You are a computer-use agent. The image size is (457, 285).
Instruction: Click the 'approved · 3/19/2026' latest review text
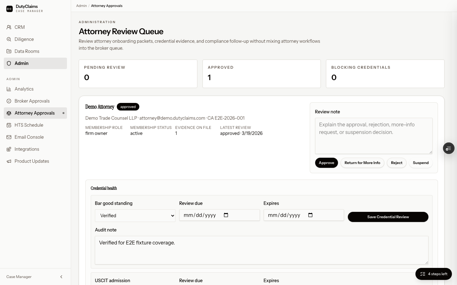pyautogui.click(x=242, y=133)
